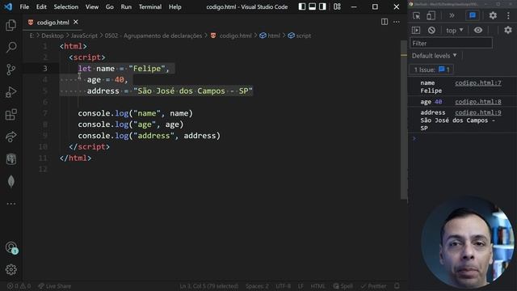
Task: Split the editor to the right
Action: (x=385, y=22)
